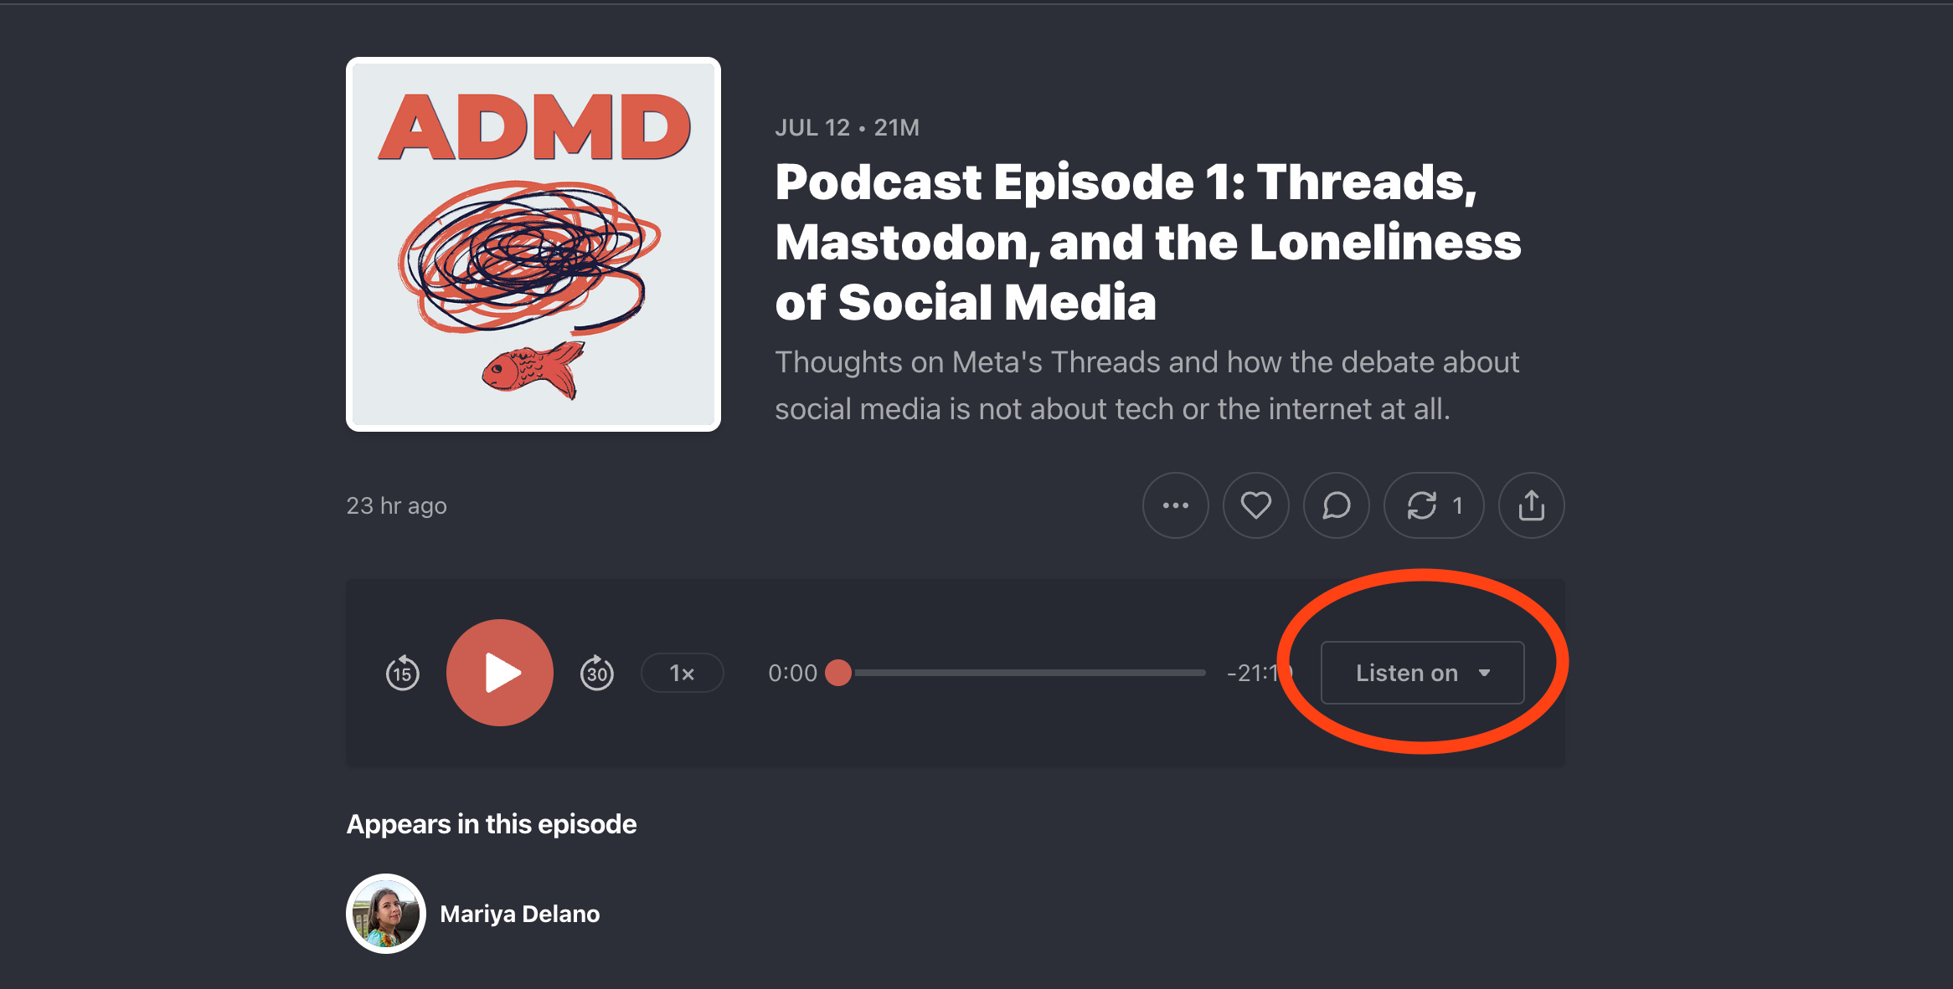1953x989 pixels.
Task: Skip back 15 seconds in the audio
Action: [x=403, y=673]
